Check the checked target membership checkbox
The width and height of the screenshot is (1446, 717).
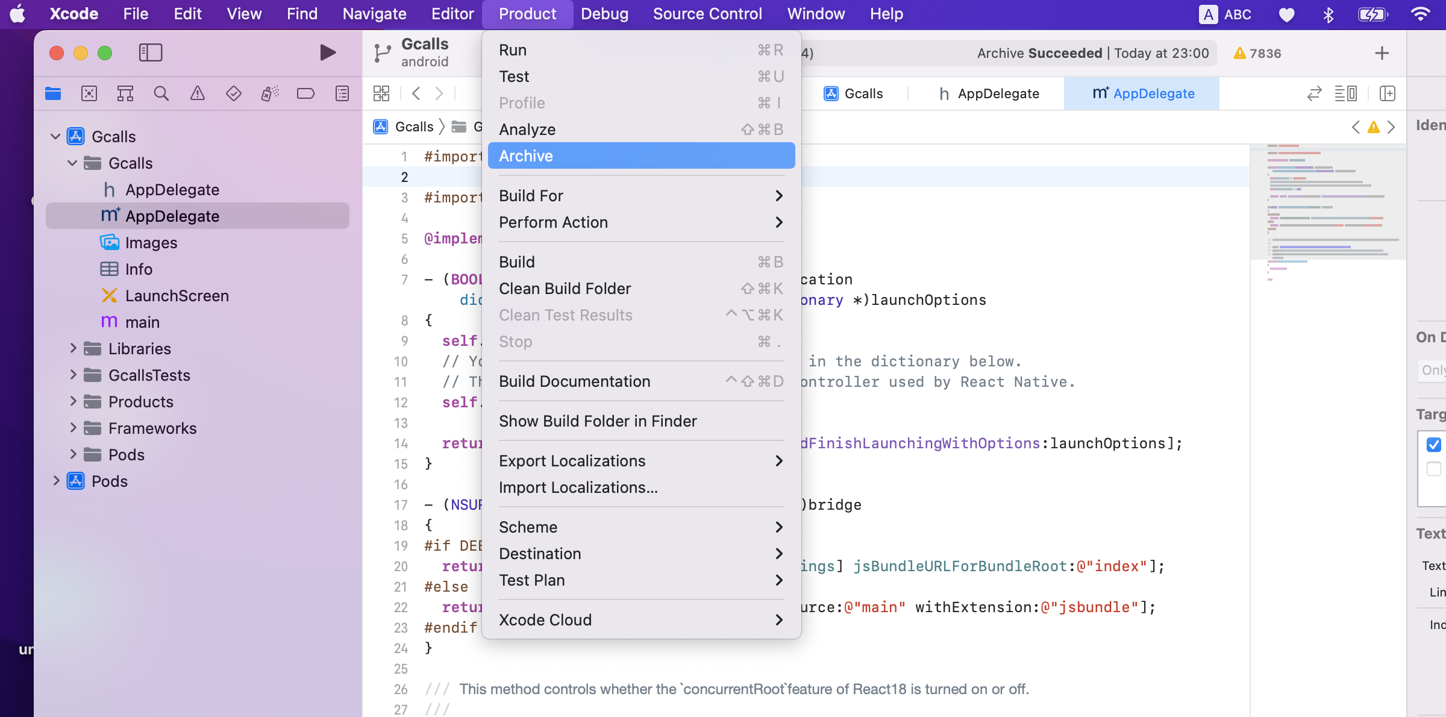pyautogui.click(x=1434, y=445)
